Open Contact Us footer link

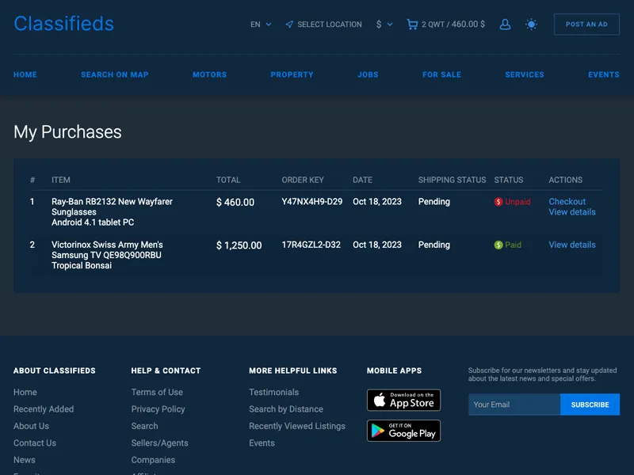35,443
